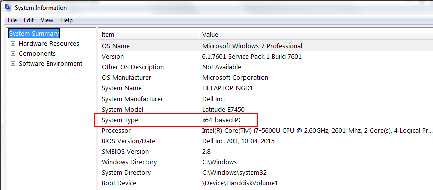This screenshot has width=433, height=190.
Task: Click the Dell Inc. A03, 10-04-2015 value
Action: (x=238, y=141)
